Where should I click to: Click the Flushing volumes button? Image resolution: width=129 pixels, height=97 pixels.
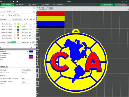coord(17,19)
